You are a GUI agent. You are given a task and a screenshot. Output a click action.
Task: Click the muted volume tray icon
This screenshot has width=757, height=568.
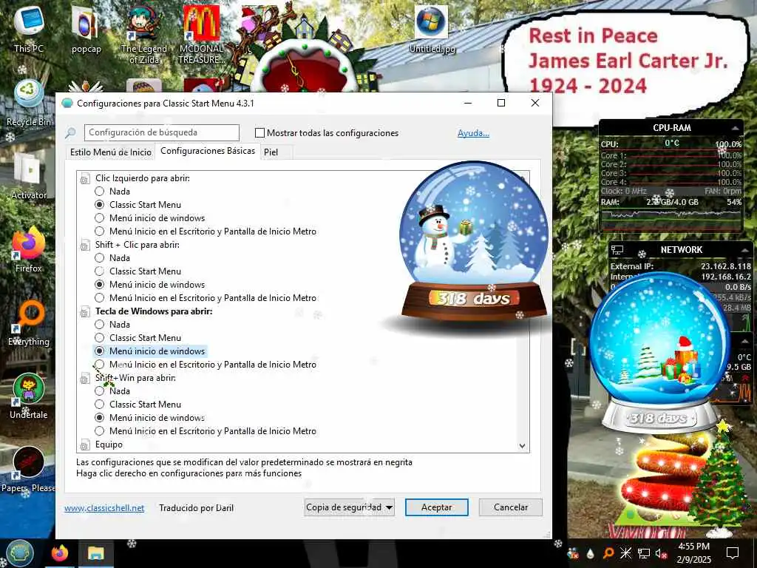[x=662, y=553]
